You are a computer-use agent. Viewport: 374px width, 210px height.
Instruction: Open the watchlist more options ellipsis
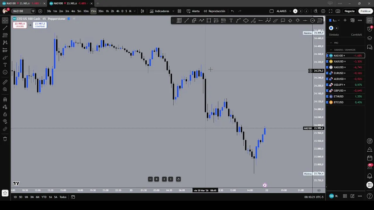(360, 20)
